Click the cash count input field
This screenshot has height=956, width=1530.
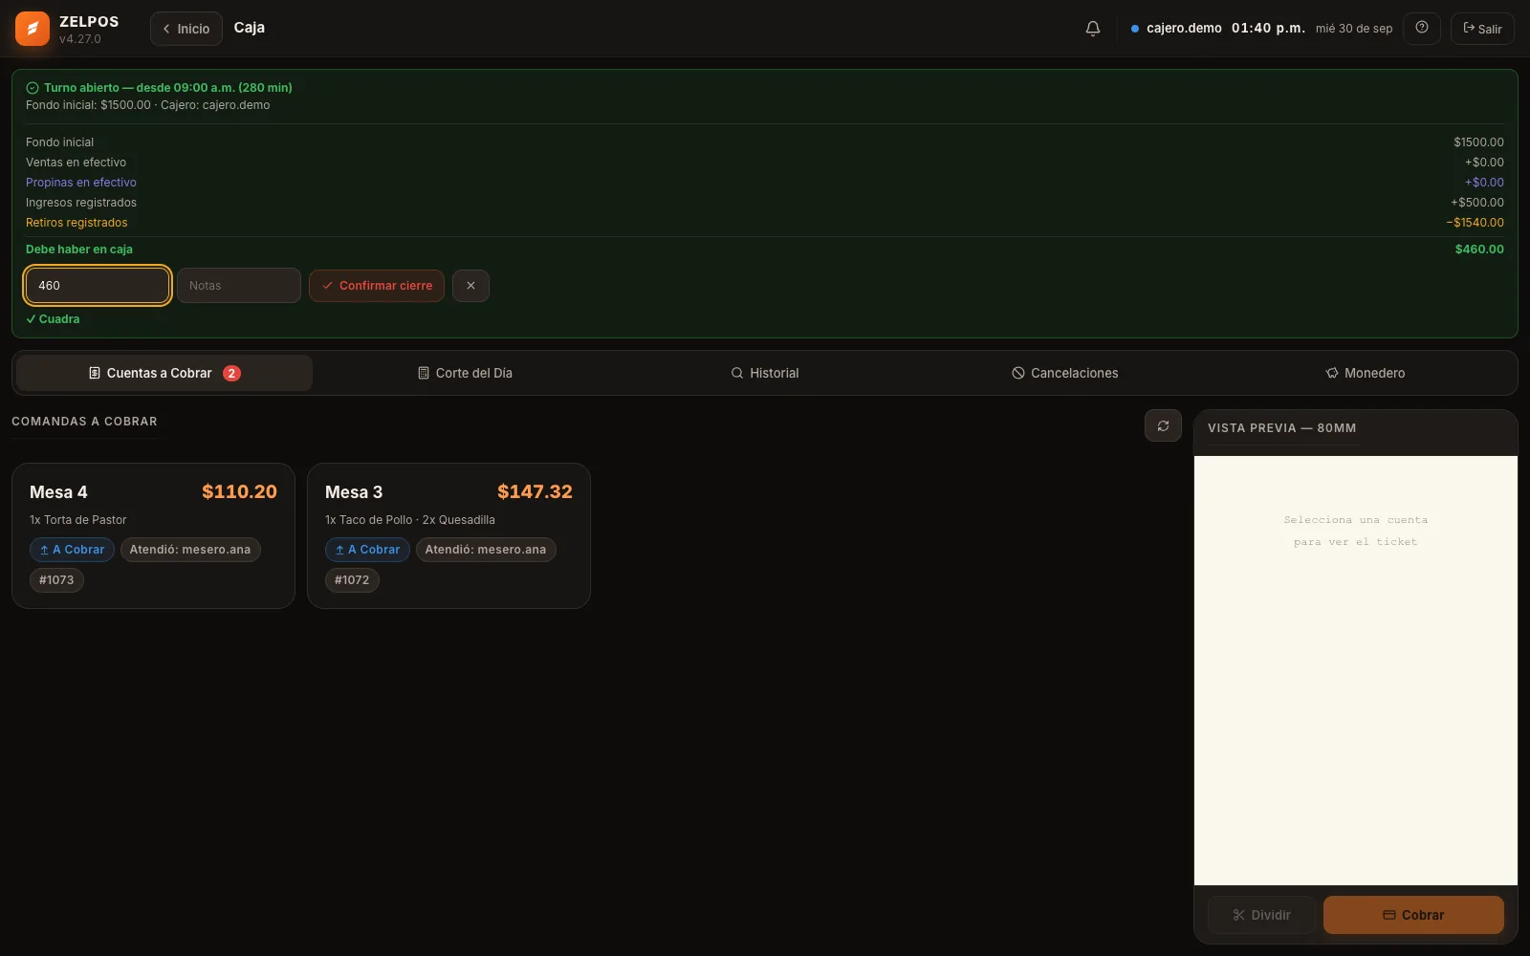pyautogui.click(x=98, y=286)
